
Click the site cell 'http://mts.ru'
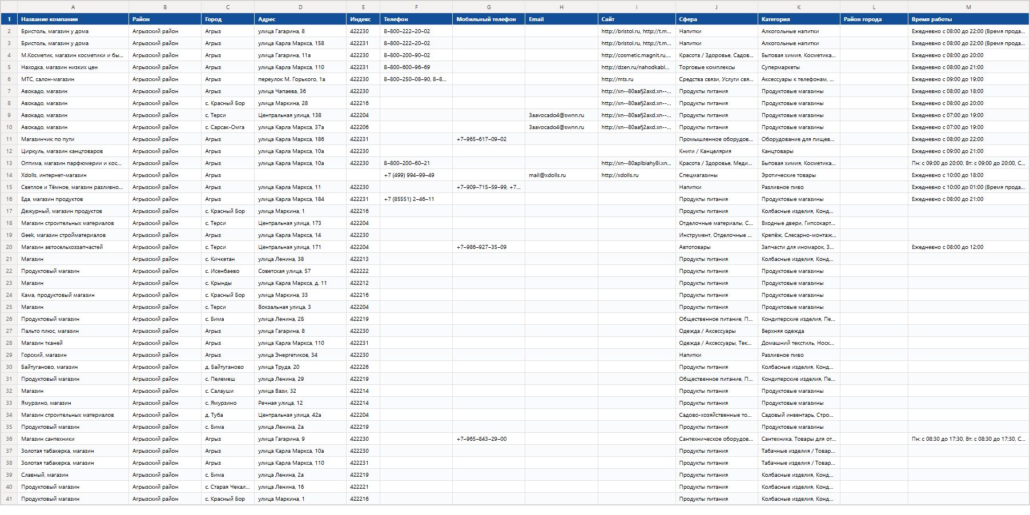click(637, 79)
